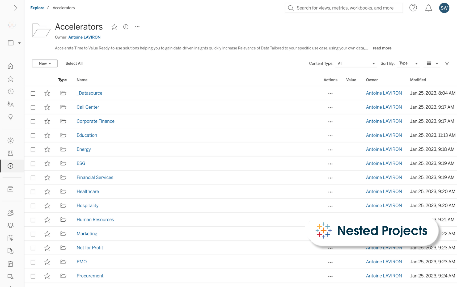Open Favorites star in left sidebar

[10, 79]
